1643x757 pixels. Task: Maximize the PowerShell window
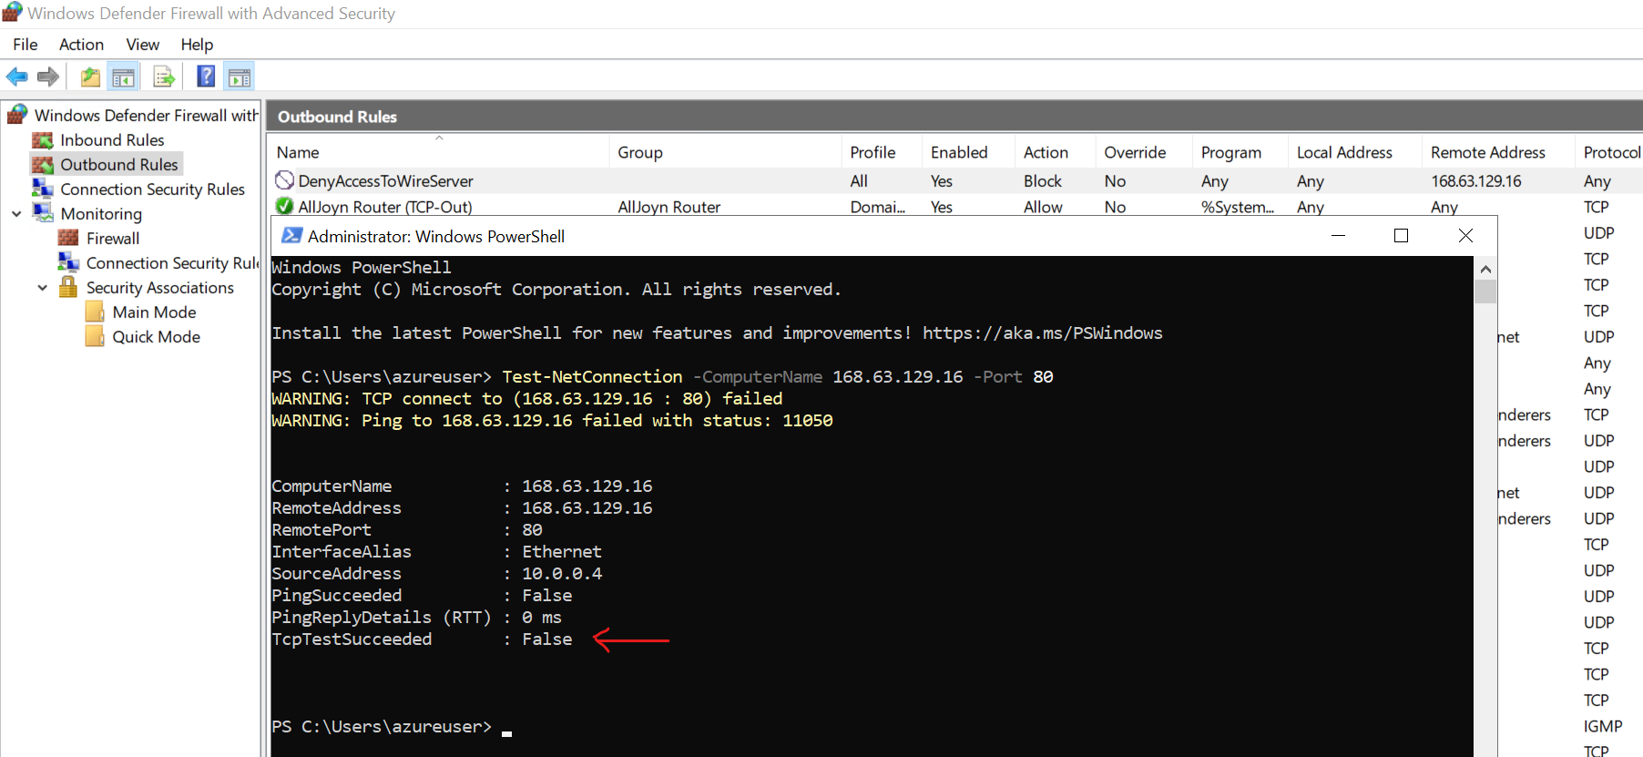click(1401, 235)
